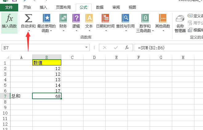Select column B header
203x130 pixels.
[x=47, y=57]
